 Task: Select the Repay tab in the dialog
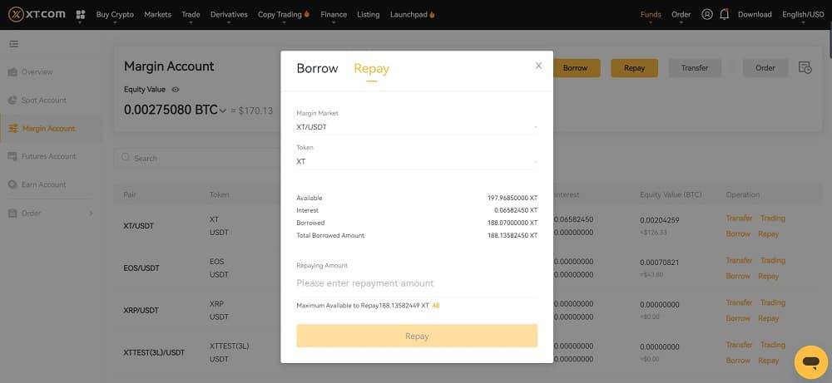[371, 68]
